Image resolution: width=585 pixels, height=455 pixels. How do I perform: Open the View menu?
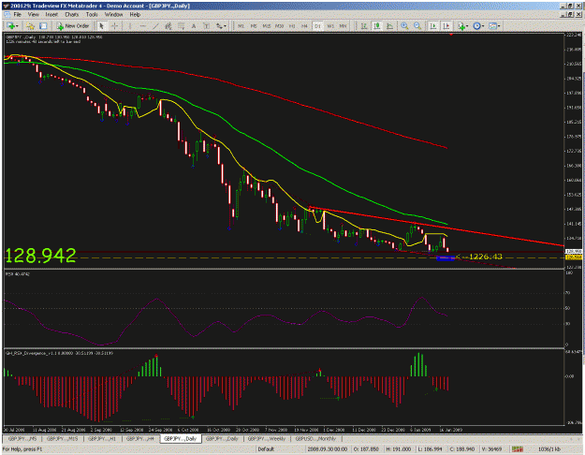pos(33,15)
